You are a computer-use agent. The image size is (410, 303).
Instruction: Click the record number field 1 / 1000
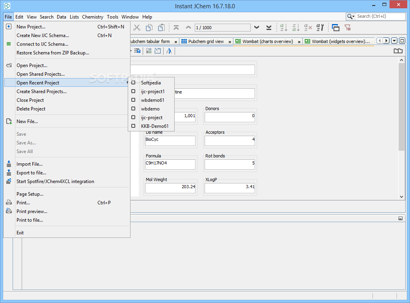tap(222, 28)
